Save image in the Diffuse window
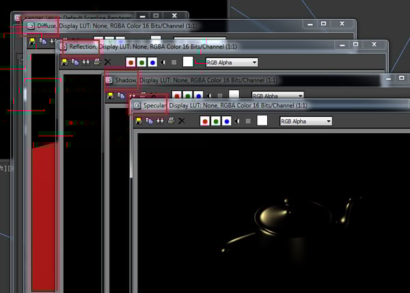Image resolution: width=410 pixels, height=293 pixels. (32, 41)
